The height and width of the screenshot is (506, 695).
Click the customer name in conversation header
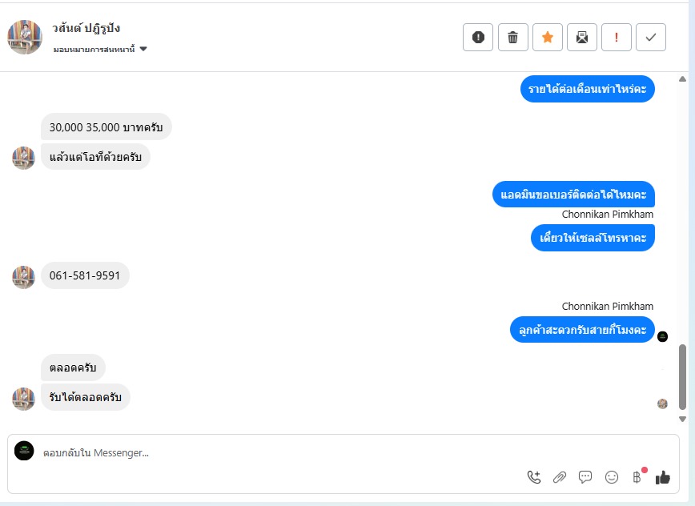coord(86,28)
